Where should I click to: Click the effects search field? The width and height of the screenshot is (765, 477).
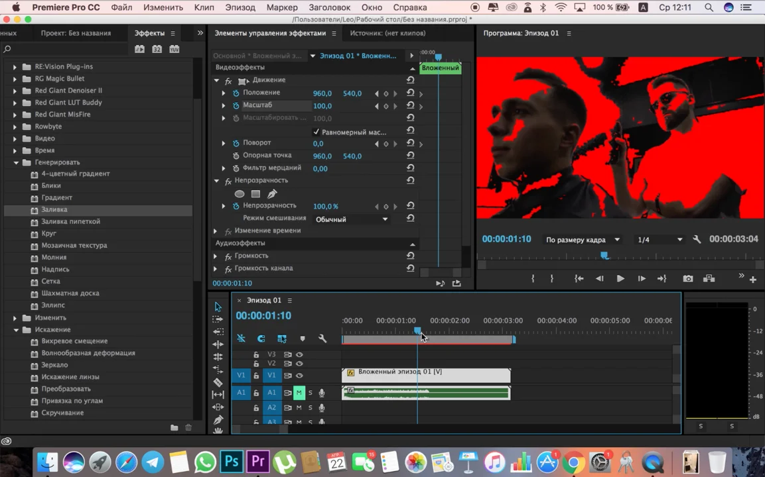66,49
